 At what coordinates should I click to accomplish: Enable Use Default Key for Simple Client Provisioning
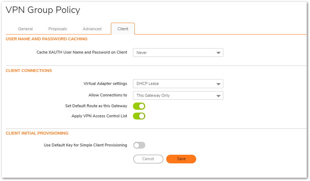click(x=139, y=145)
